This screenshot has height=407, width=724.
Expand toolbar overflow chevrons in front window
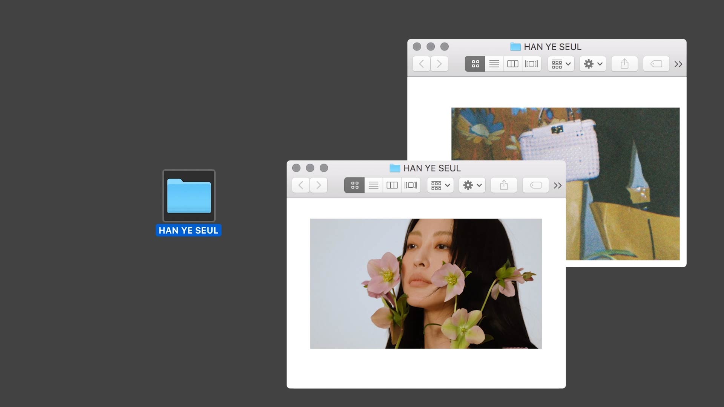coord(558,185)
